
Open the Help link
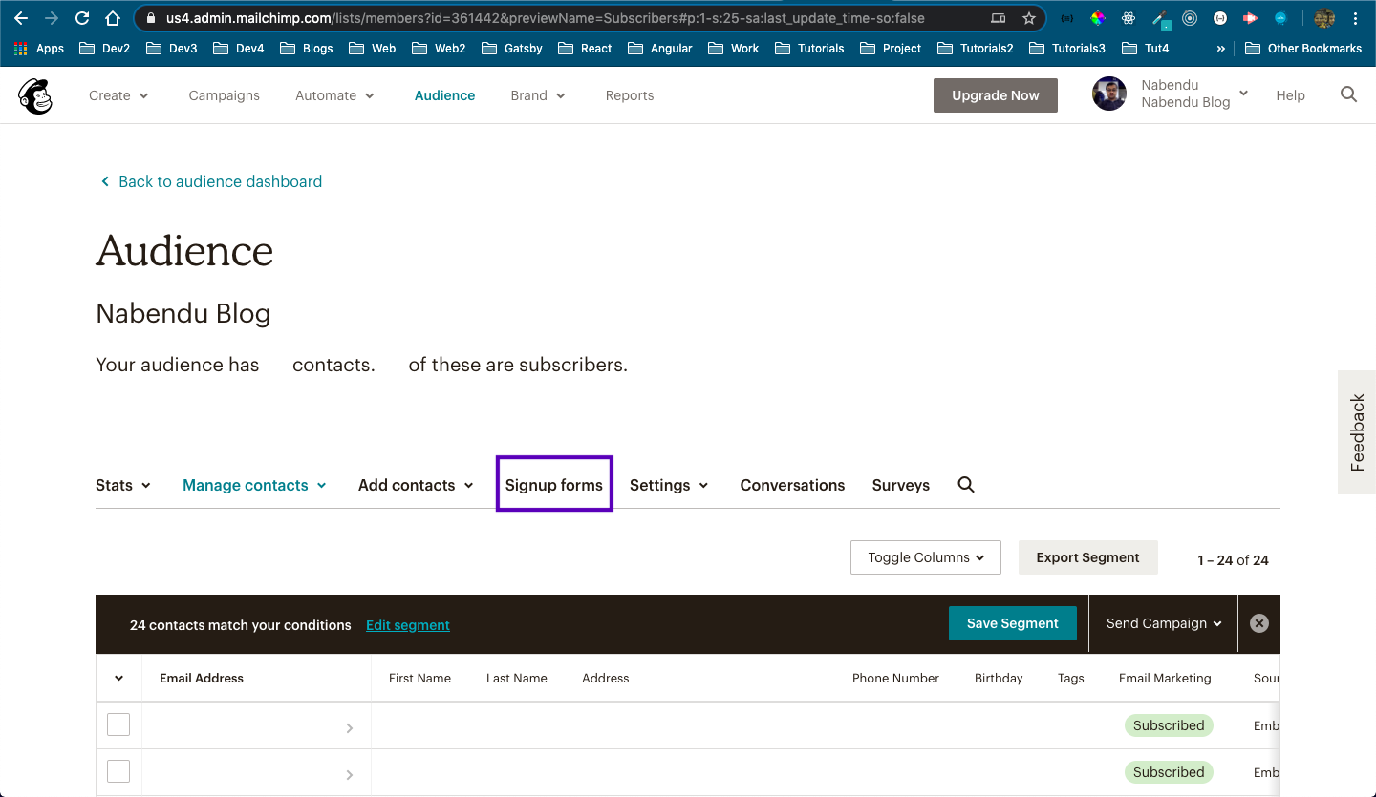coord(1290,95)
